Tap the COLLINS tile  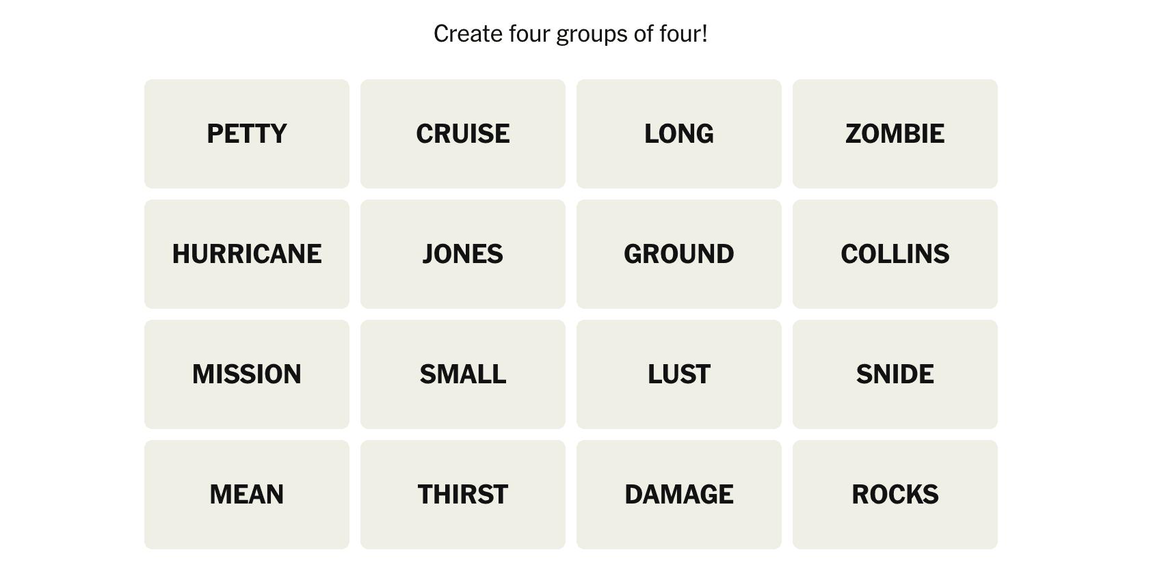pyautogui.click(x=895, y=254)
